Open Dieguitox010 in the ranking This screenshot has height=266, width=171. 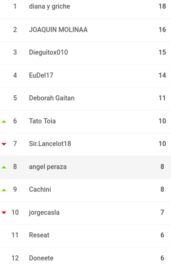(48, 52)
